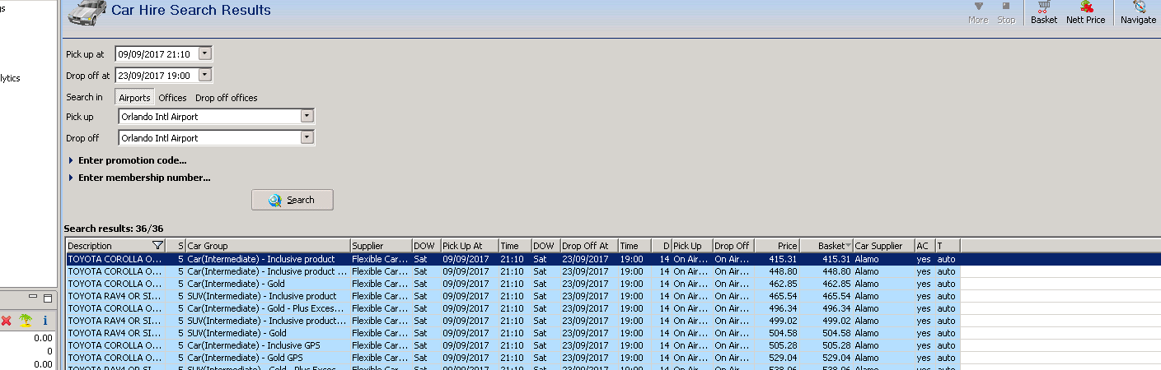Click the Nett Price toolbar icon

coord(1085,12)
